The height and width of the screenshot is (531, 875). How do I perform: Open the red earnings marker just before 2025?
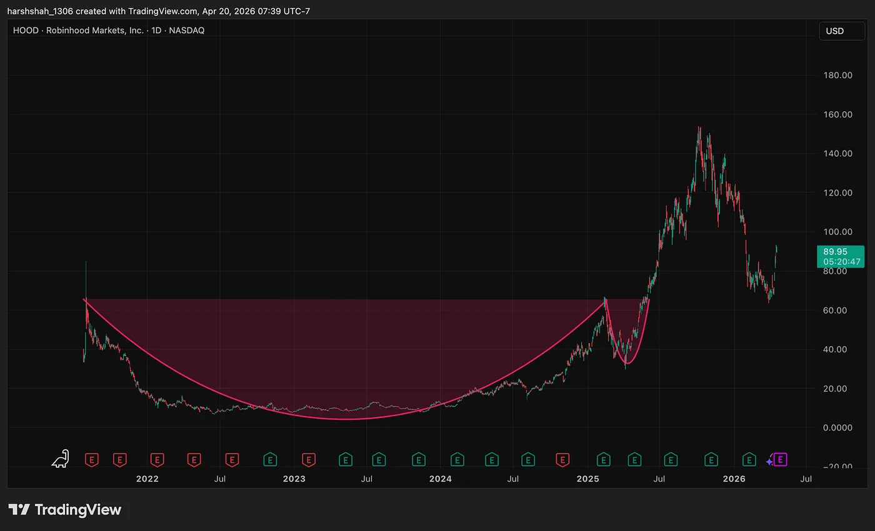(563, 460)
